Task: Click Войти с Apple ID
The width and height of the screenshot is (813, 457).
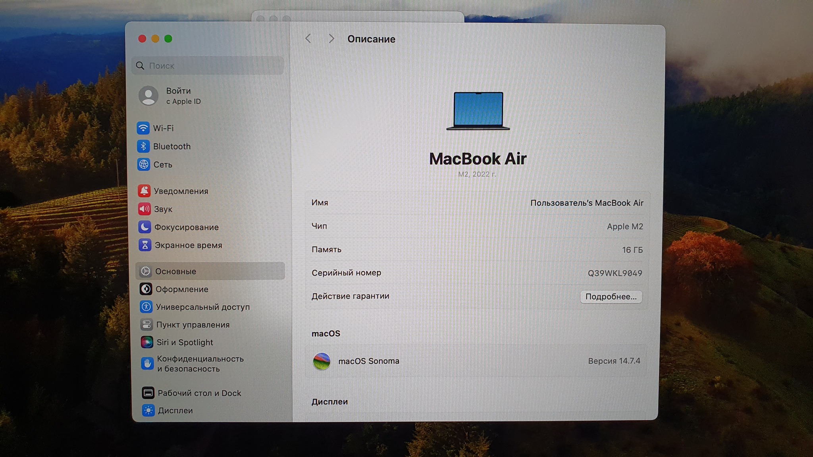Action: coord(183,96)
